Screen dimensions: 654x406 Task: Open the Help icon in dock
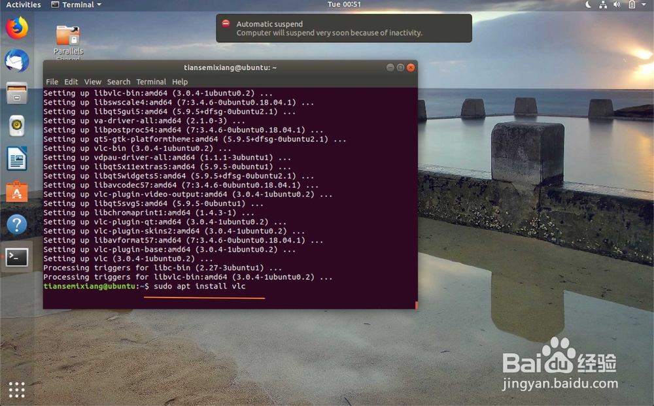coord(17,225)
